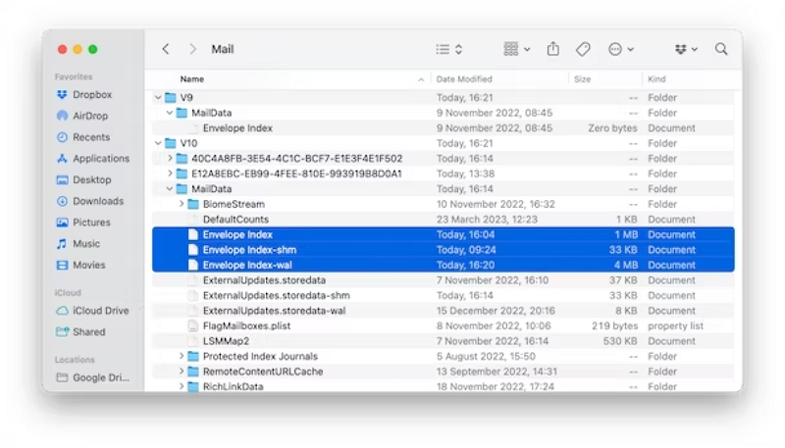Select the Envelope Index-wal file
The image size is (785, 448).
point(444,265)
